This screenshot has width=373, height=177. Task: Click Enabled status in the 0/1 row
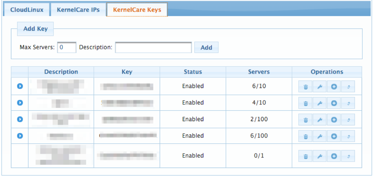(193, 156)
